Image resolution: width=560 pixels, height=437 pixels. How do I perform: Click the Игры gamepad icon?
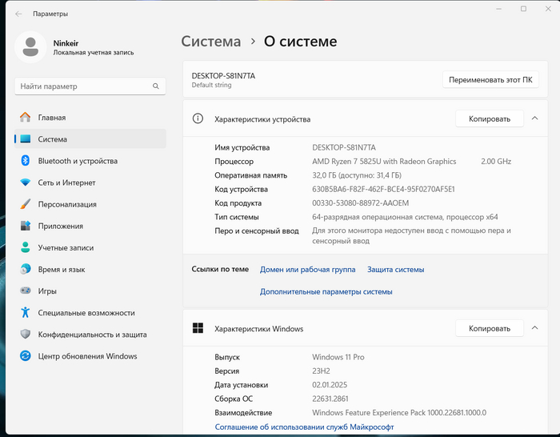26,291
